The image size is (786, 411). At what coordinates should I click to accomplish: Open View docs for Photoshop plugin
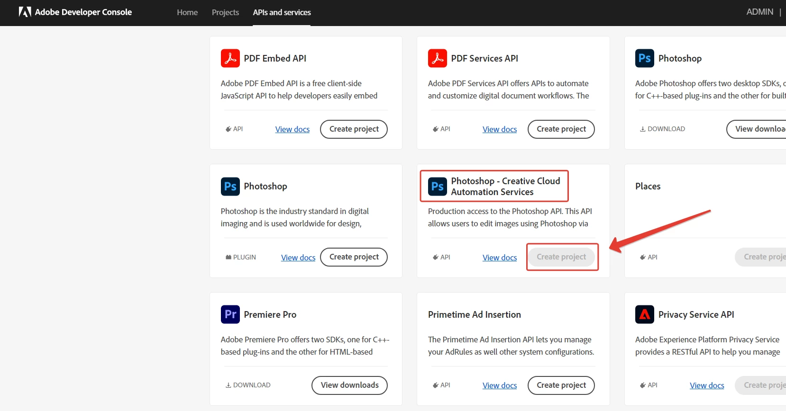coord(298,258)
